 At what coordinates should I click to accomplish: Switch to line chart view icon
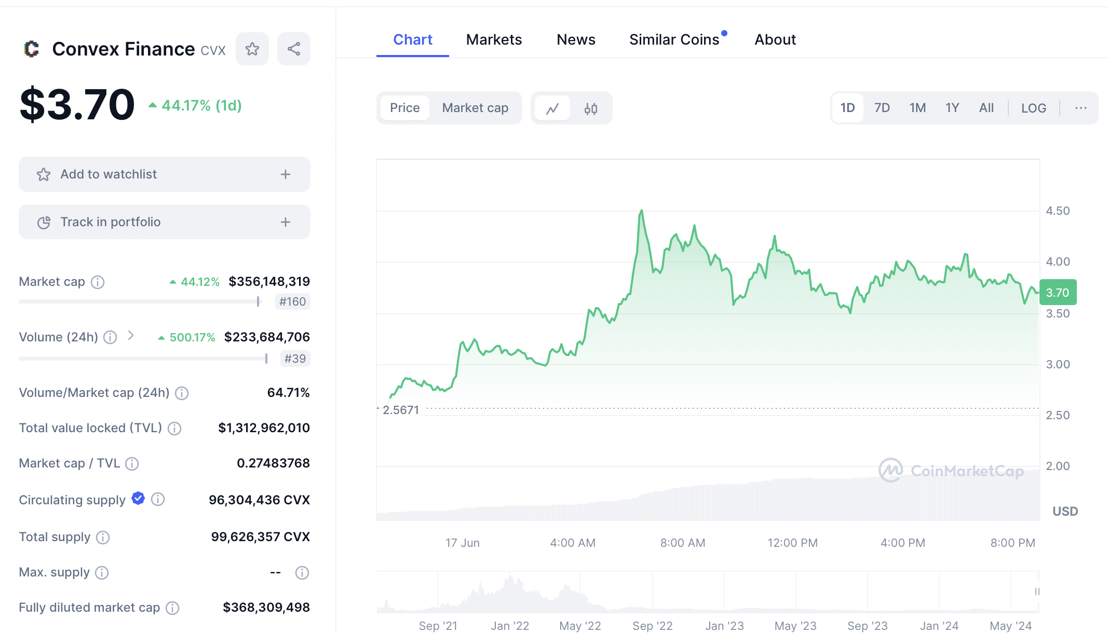click(x=552, y=108)
